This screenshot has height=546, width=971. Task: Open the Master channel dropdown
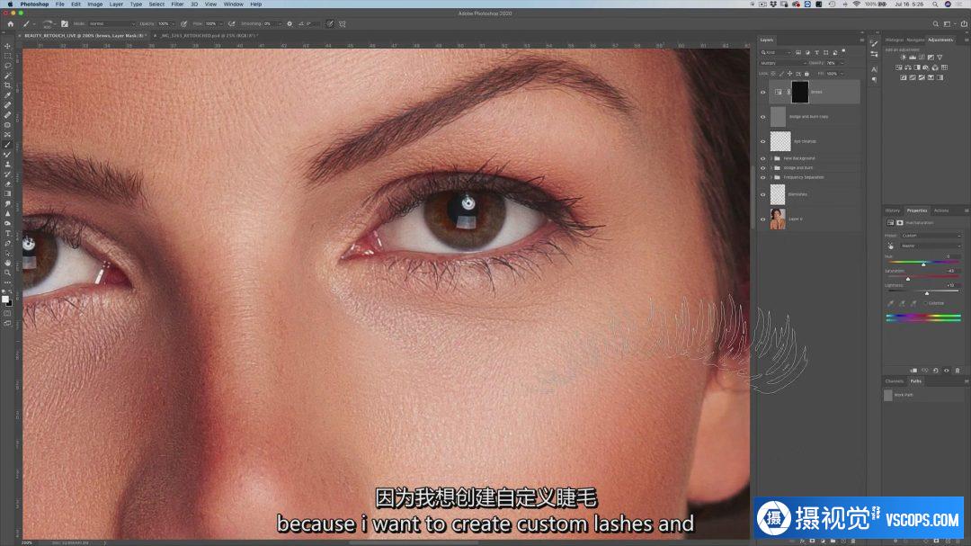(931, 246)
